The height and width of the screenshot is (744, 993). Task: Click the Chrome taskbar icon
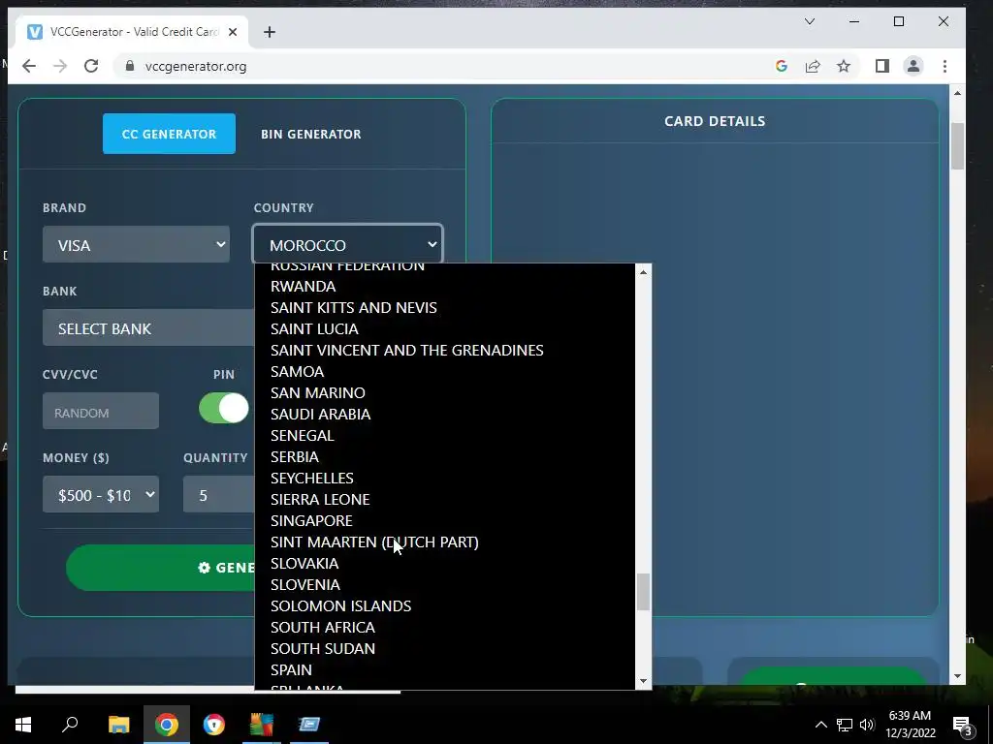[x=167, y=725]
